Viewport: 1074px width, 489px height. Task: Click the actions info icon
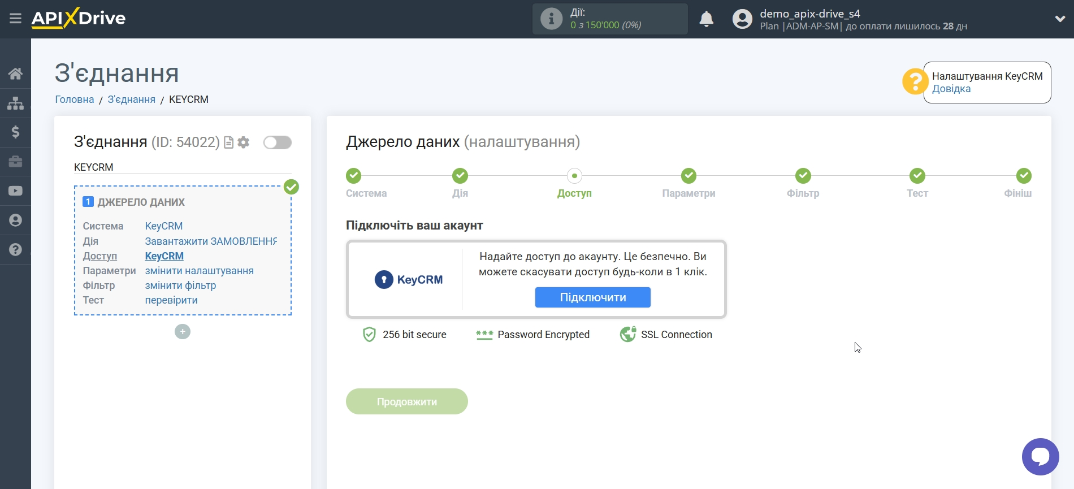[x=551, y=19]
